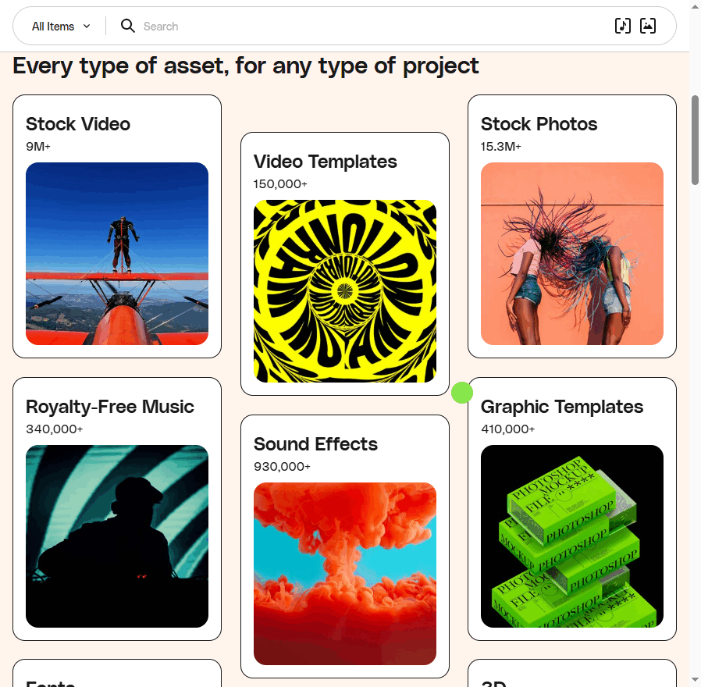Click the green Photoshop mockup boxes thumbnail
Viewport: 701px width, 687px height.
(x=572, y=536)
